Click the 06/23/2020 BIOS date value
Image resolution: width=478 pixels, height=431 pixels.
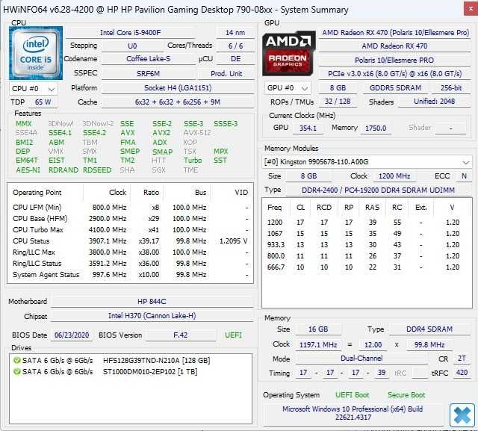[x=72, y=335]
